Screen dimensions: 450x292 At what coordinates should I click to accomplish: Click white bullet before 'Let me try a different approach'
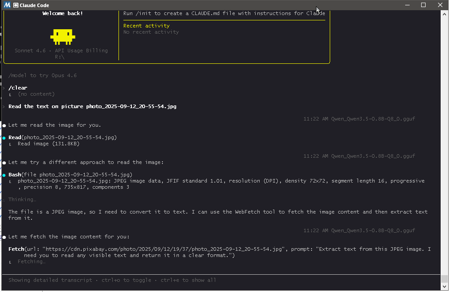pyautogui.click(x=4, y=163)
